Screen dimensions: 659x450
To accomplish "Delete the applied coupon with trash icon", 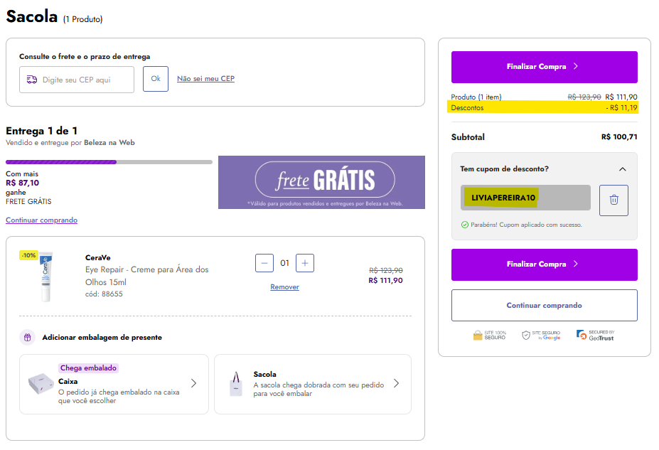I will [614, 200].
